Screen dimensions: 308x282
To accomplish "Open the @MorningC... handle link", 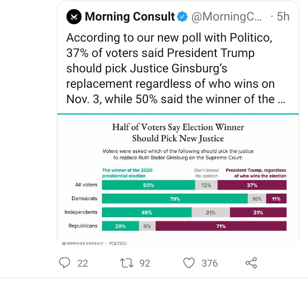I will (x=226, y=17).
